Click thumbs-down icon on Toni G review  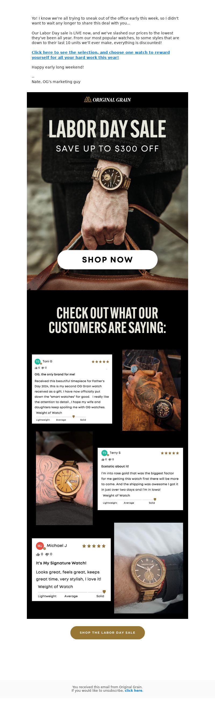pos(42,368)
